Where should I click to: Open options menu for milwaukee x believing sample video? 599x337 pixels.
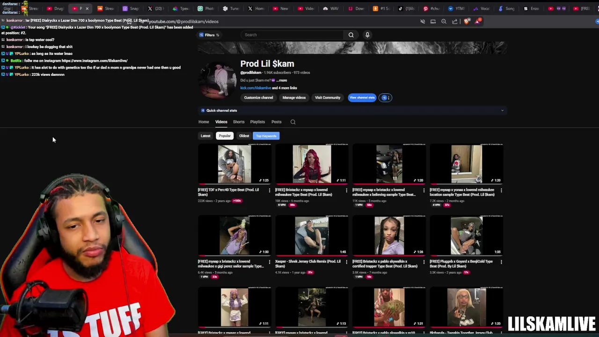[x=424, y=190]
